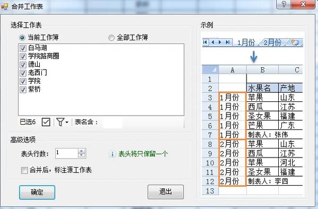Click the 退出 button
318x209 pixels.
tap(166, 191)
